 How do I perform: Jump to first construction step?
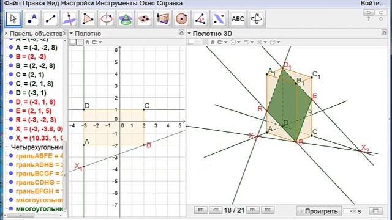(201, 210)
